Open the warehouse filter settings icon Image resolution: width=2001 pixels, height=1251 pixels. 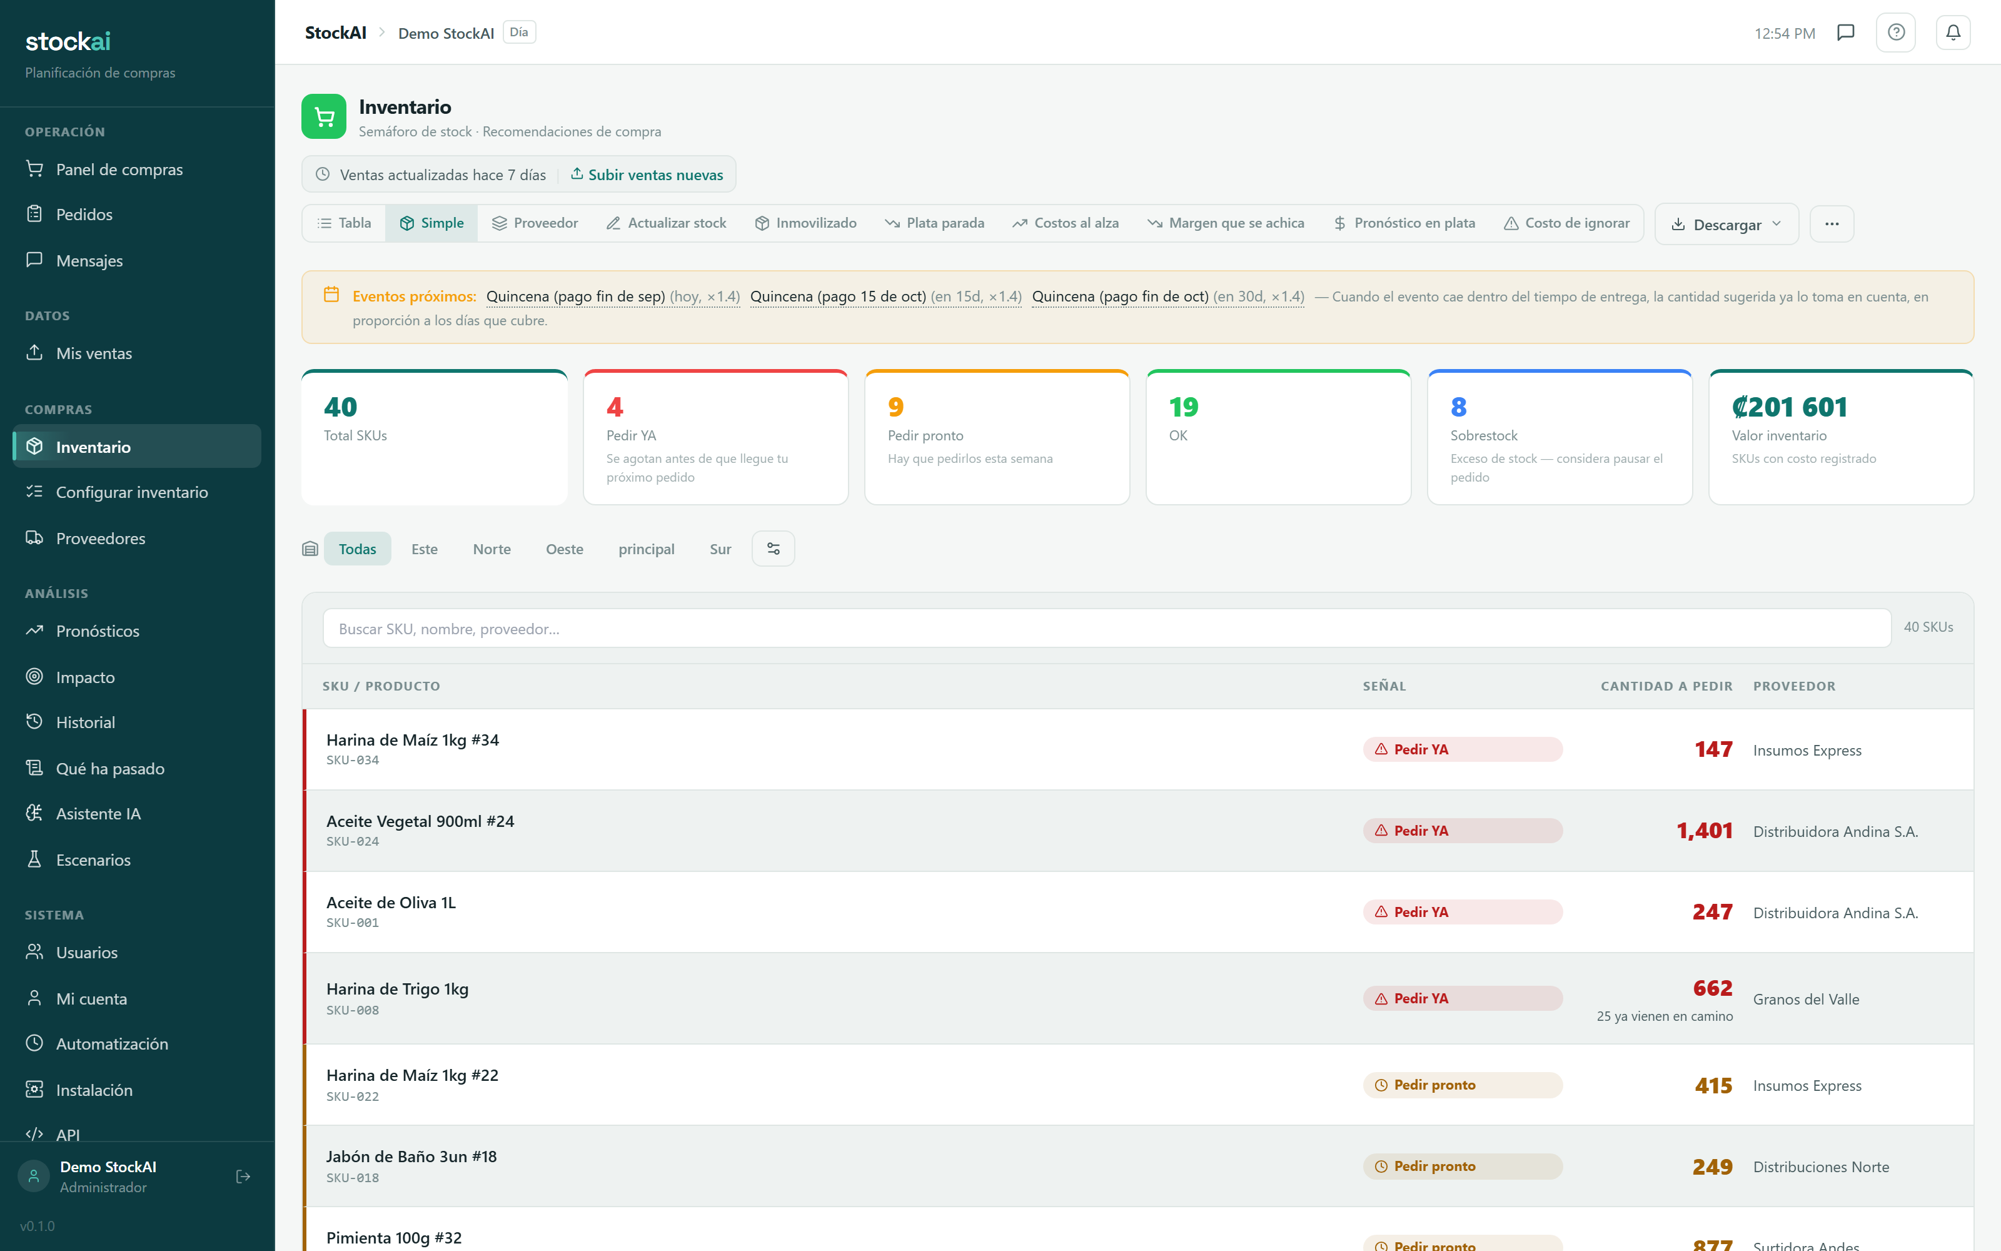(x=773, y=549)
